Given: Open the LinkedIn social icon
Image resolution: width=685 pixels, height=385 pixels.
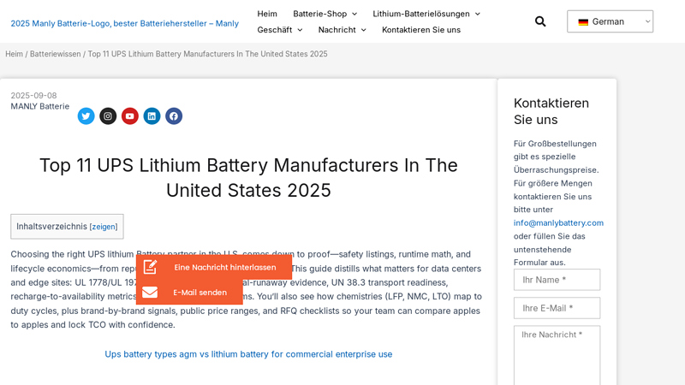Looking at the screenshot, I should (152, 116).
